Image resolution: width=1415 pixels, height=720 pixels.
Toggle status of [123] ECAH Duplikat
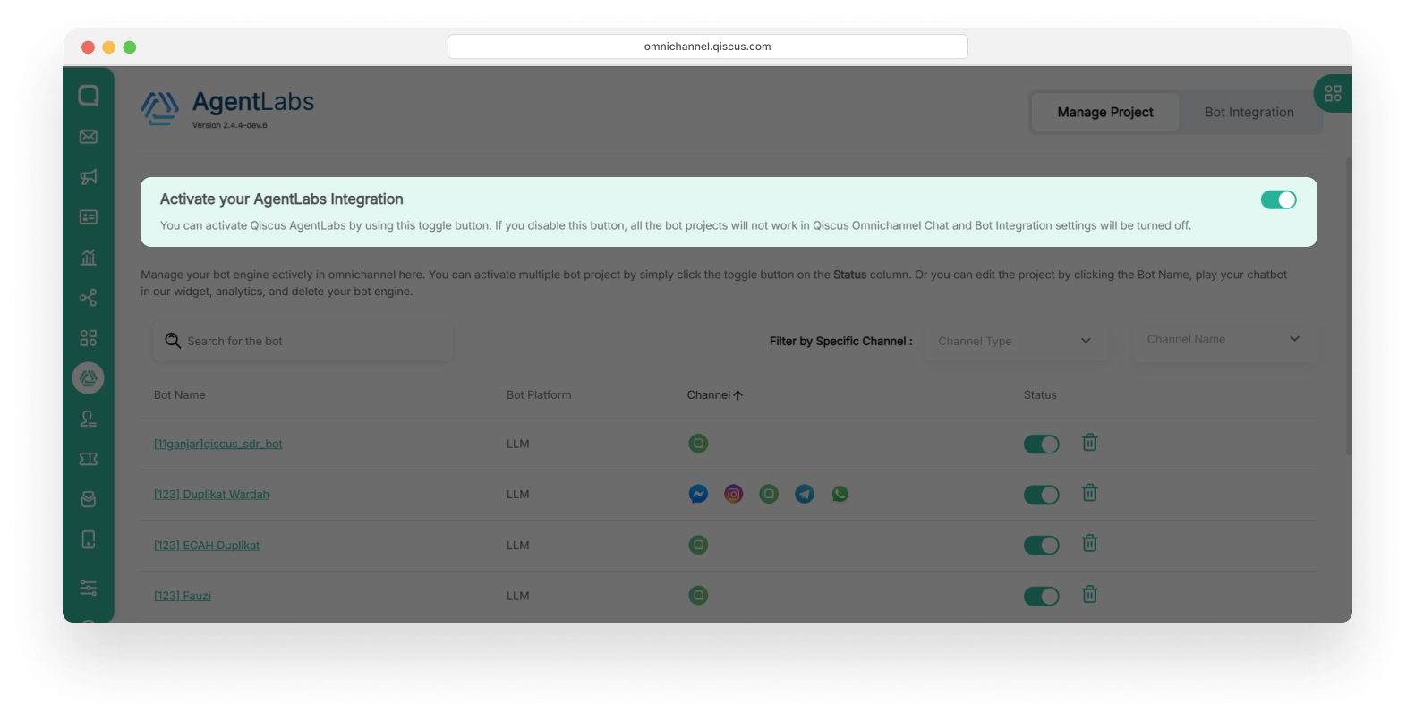click(x=1042, y=546)
